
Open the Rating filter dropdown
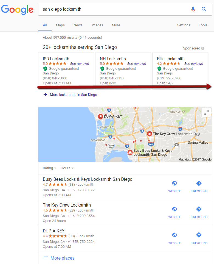click(49, 168)
